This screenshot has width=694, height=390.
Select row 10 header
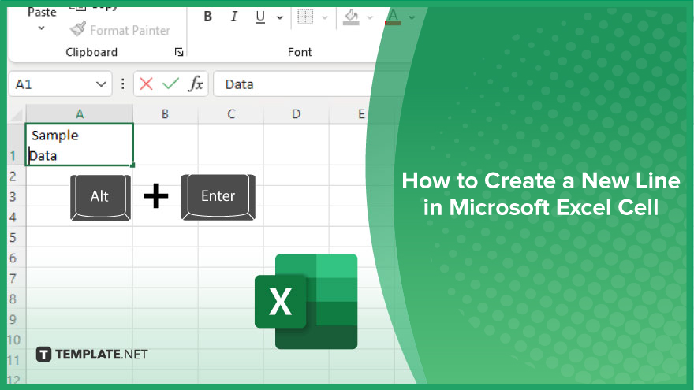(x=17, y=340)
